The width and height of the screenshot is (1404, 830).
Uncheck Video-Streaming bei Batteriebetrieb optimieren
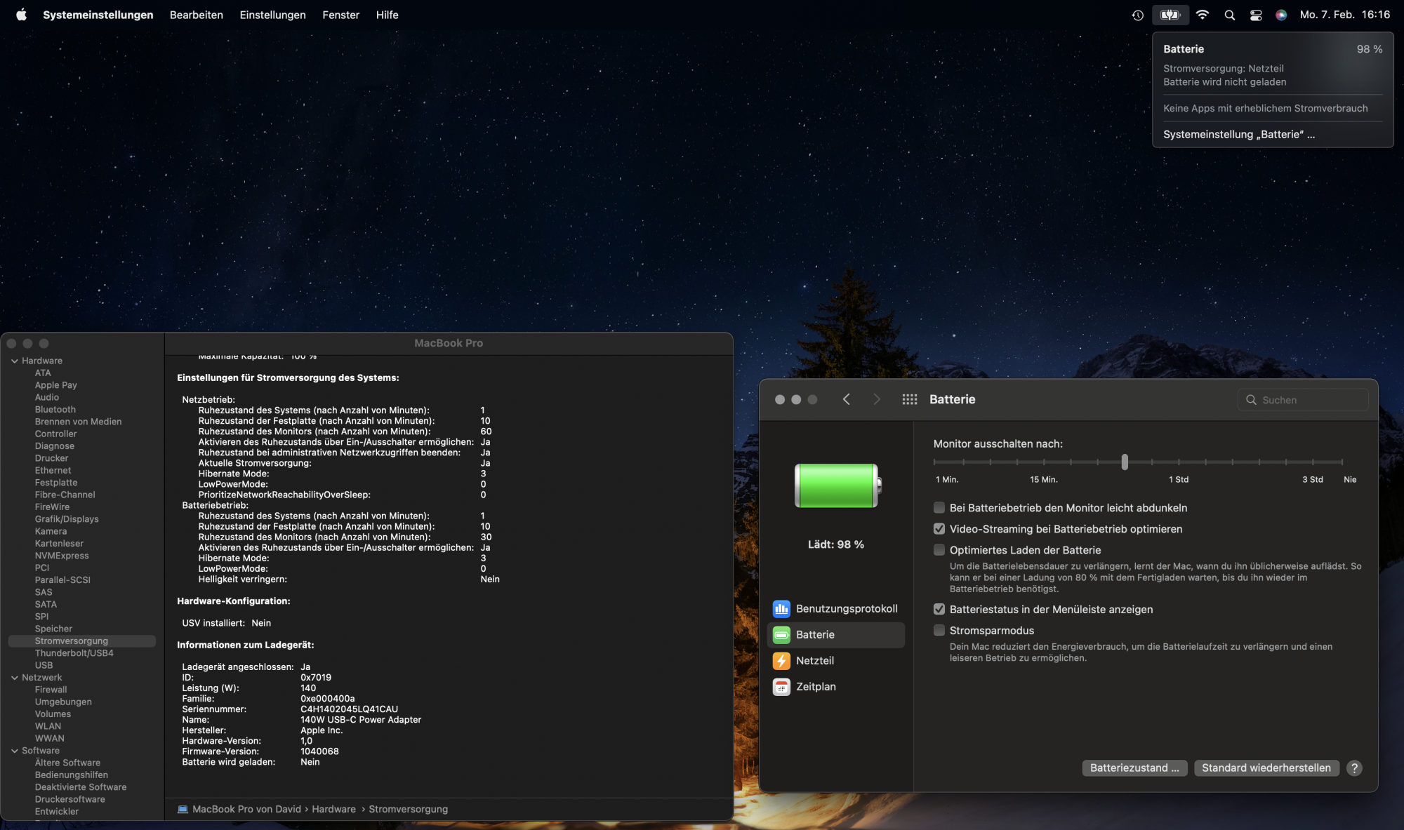[939, 529]
